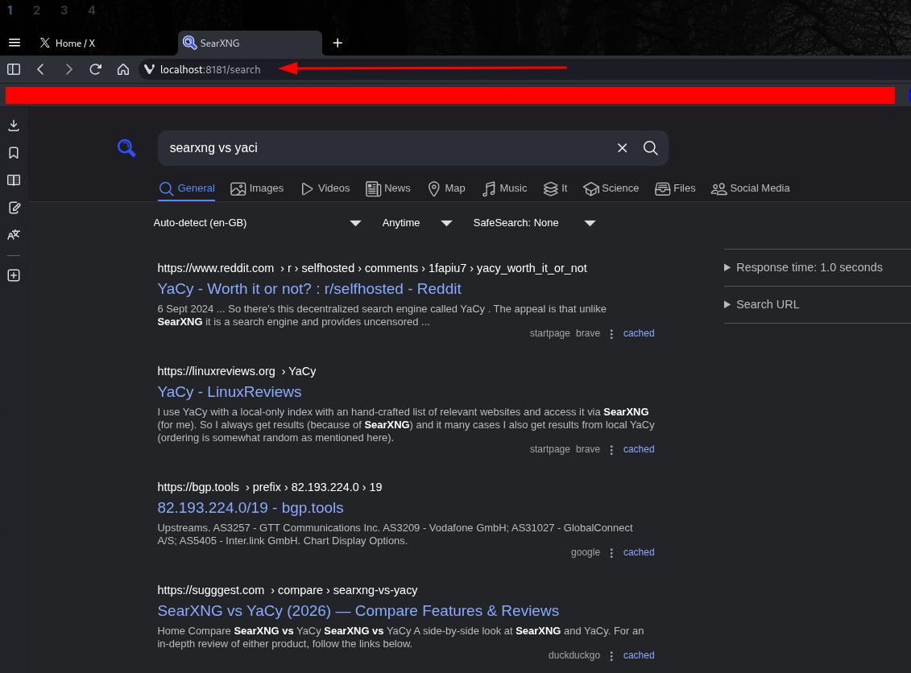Select the SearXNG browser tab
Viewport: 911px width, 673px height.
tap(250, 43)
